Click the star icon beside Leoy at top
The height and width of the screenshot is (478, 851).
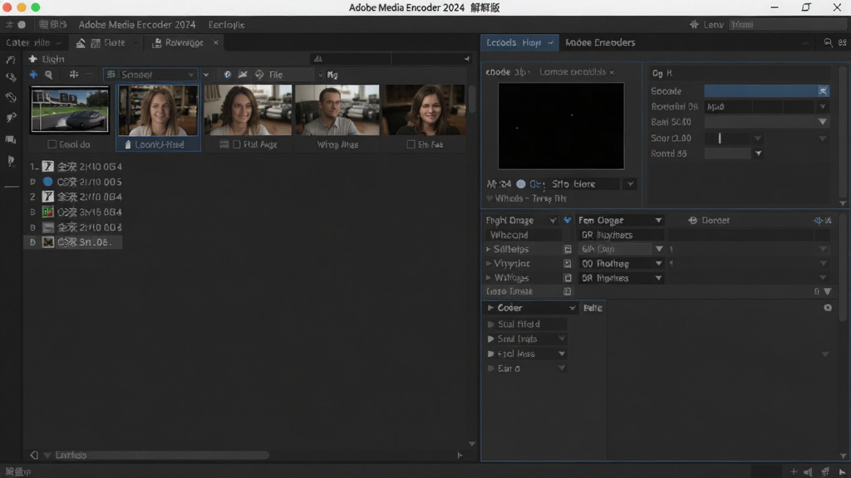(x=694, y=24)
